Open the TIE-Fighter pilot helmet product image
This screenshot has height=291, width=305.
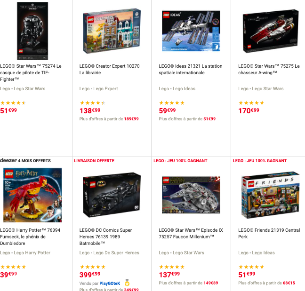[x=32, y=31]
